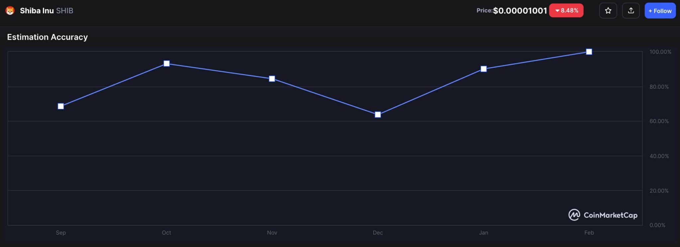Click the Dec month label
Screen dimensions: 680x247
click(378, 233)
